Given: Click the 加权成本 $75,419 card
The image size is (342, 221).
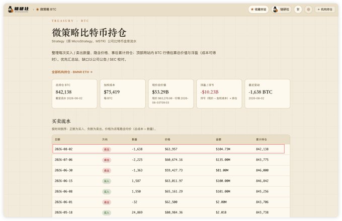Looking at the screenshot, I should coord(123,93).
